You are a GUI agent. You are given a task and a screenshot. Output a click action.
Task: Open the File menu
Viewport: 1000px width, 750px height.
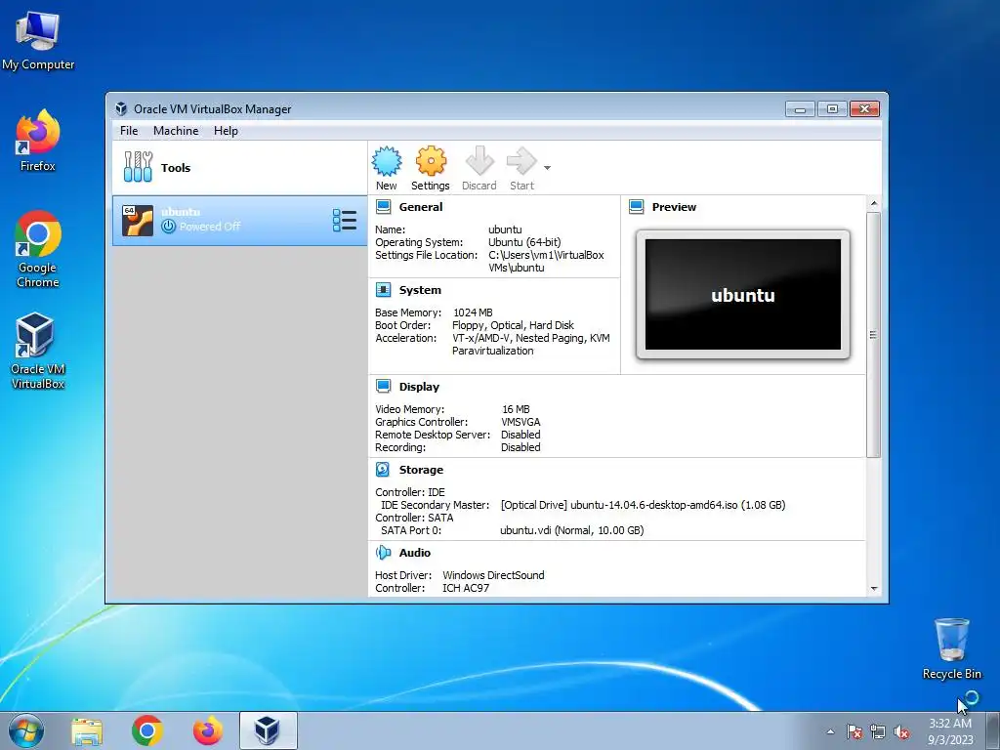coord(129,131)
